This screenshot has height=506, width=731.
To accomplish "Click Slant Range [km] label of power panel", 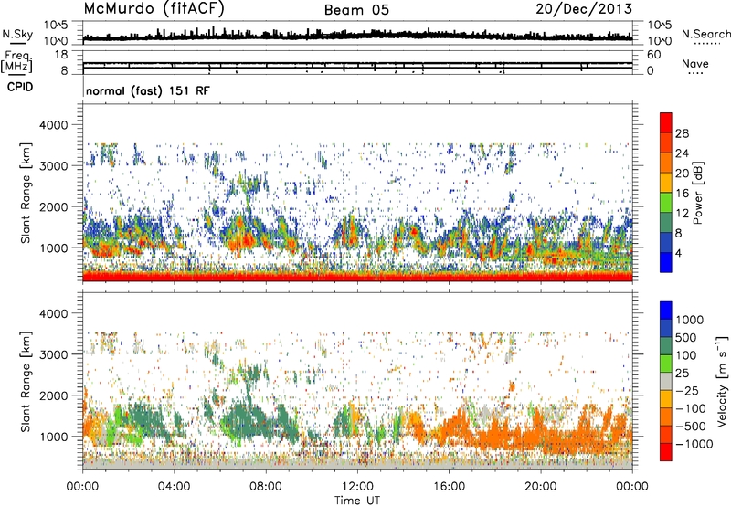I will click(26, 193).
